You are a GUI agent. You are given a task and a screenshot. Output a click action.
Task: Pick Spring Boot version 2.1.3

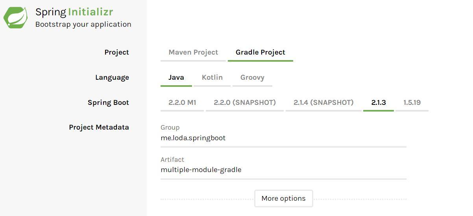tap(378, 103)
